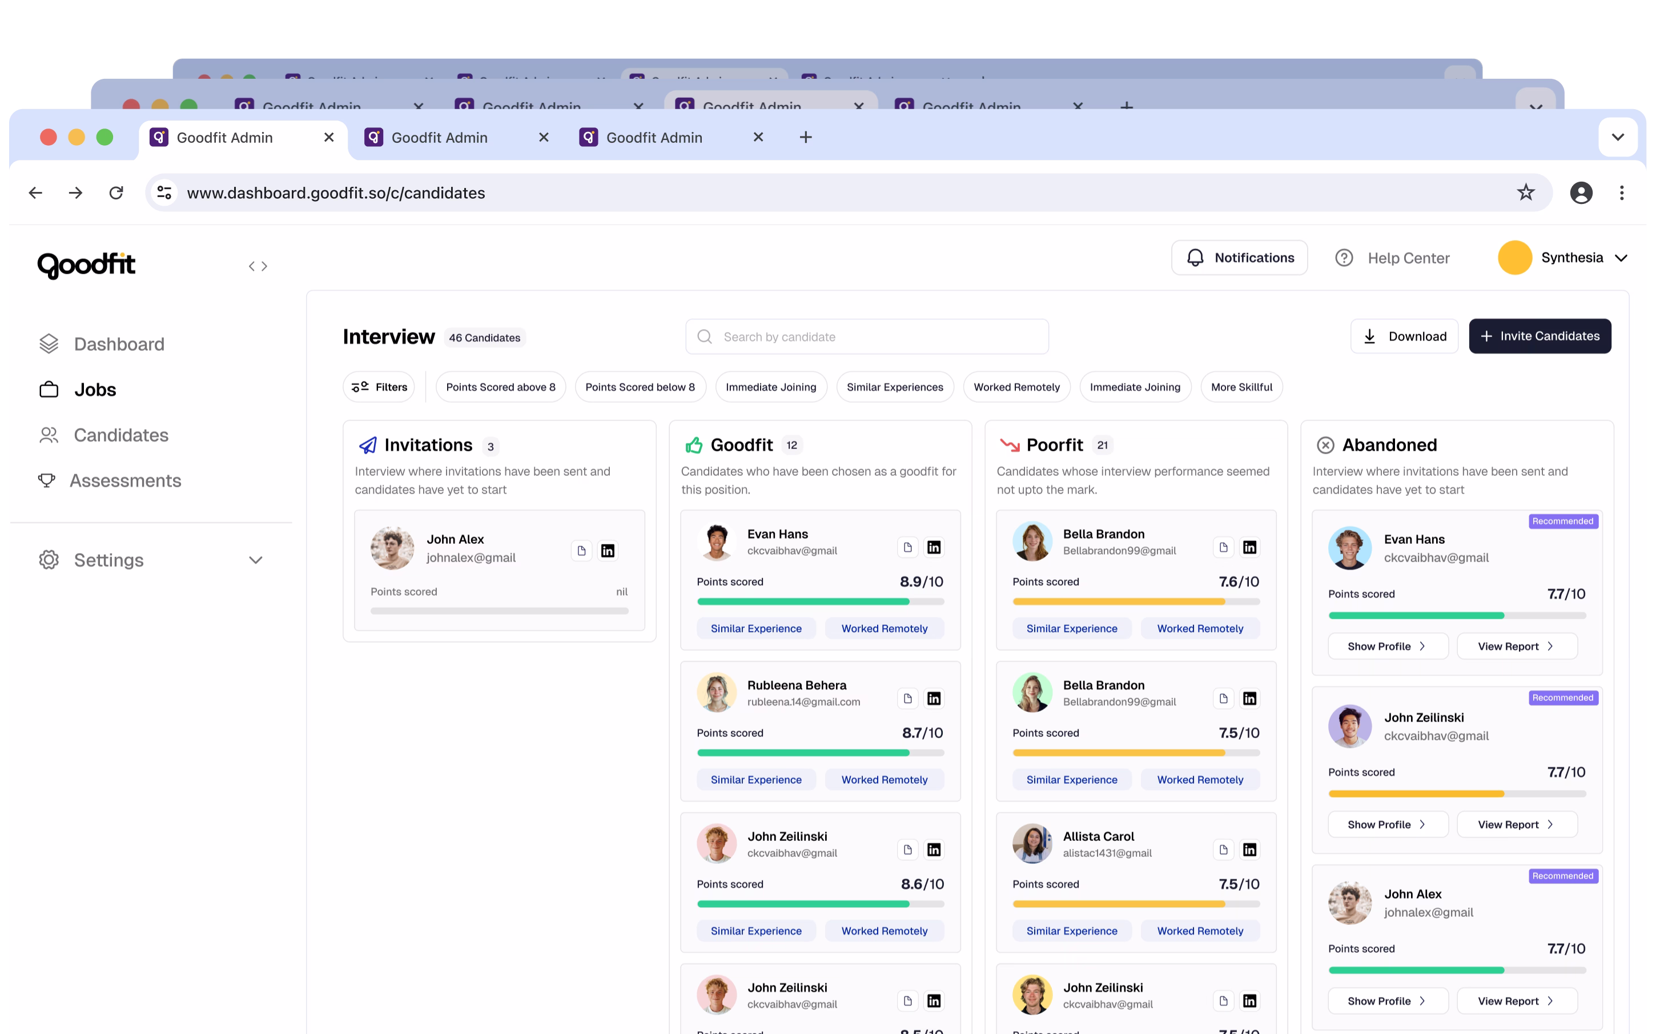The image size is (1656, 1034).
Task: Click the Download button
Action: pos(1404,336)
